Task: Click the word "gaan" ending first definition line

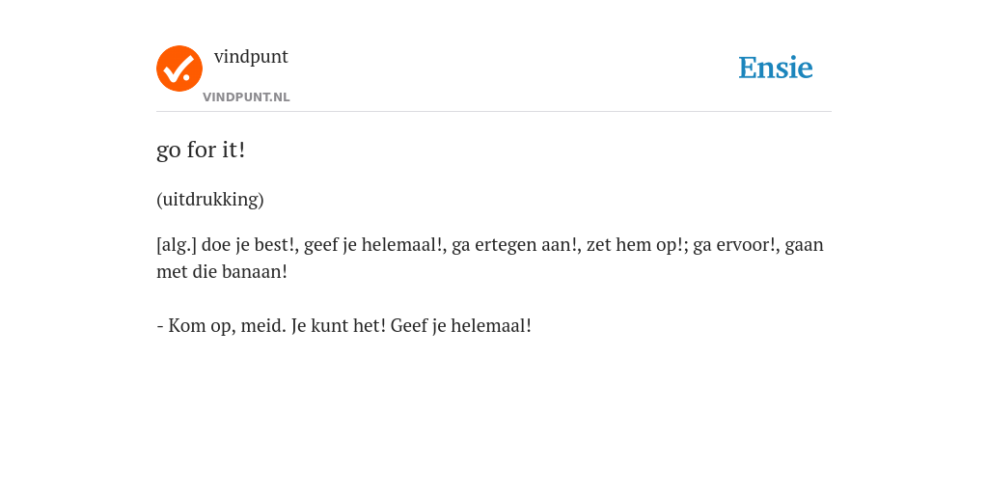Action: click(803, 244)
